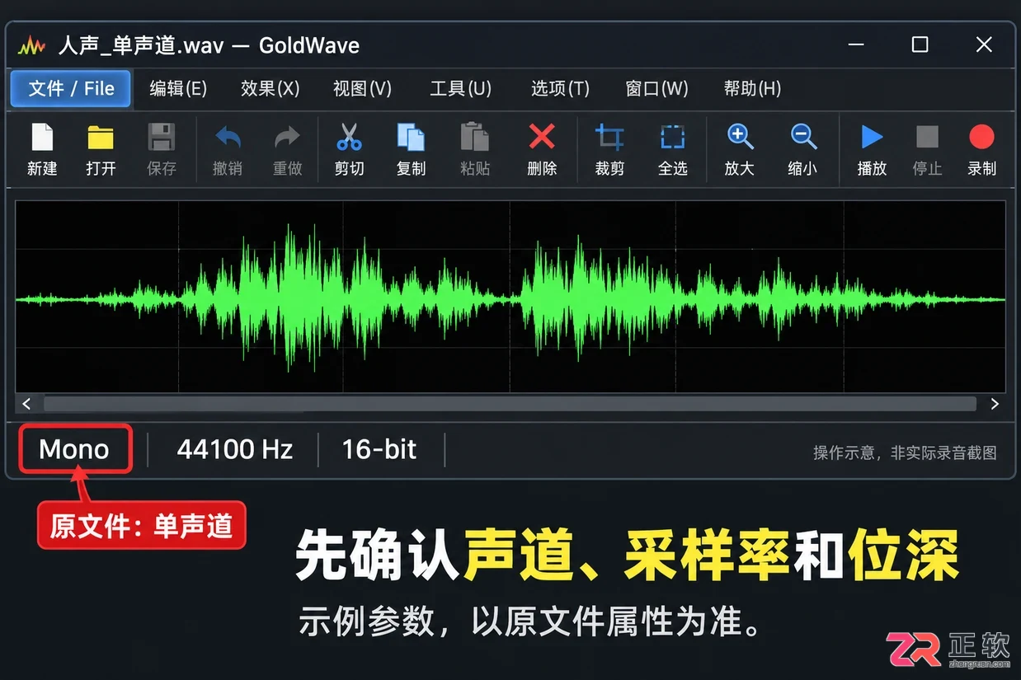Click the 裁剪 (Trim) crop icon
The image size is (1021, 680).
[609, 137]
